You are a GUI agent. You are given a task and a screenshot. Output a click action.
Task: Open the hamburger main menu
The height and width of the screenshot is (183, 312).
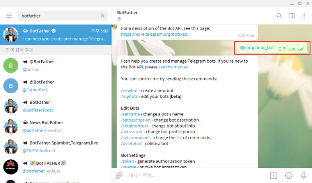[9, 16]
